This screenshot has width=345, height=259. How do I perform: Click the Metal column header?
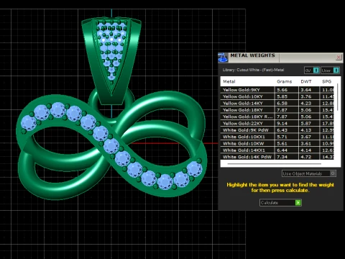click(x=229, y=81)
